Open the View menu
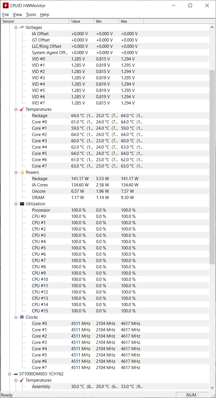This screenshot has height=398, width=216. pos(17,15)
